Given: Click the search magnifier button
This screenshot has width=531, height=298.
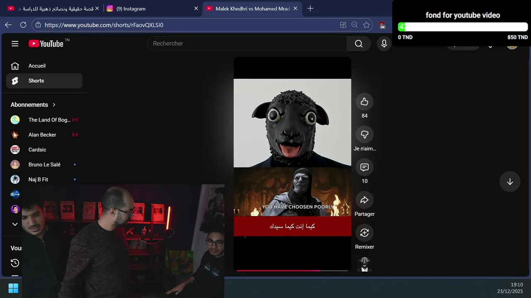Looking at the screenshot, I should point(359,43).
